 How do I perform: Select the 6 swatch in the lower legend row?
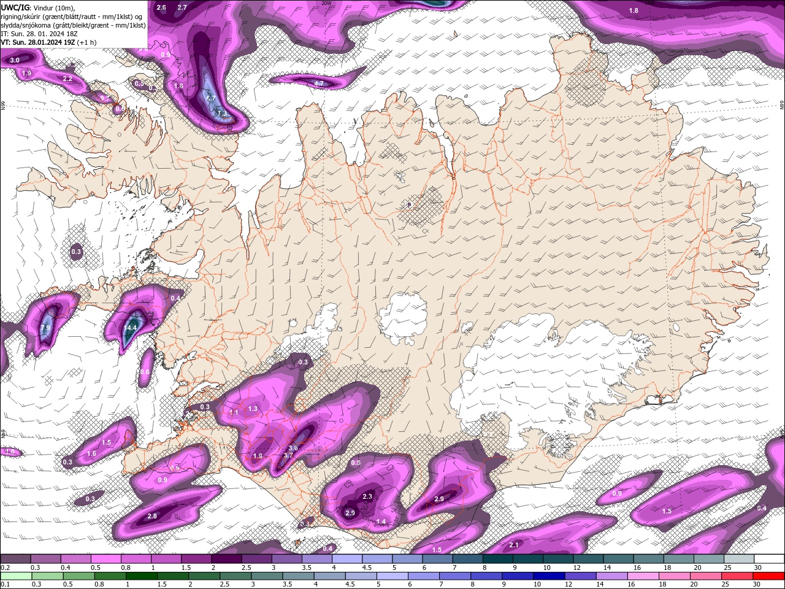pyautogui.click(x=424, y=576)
